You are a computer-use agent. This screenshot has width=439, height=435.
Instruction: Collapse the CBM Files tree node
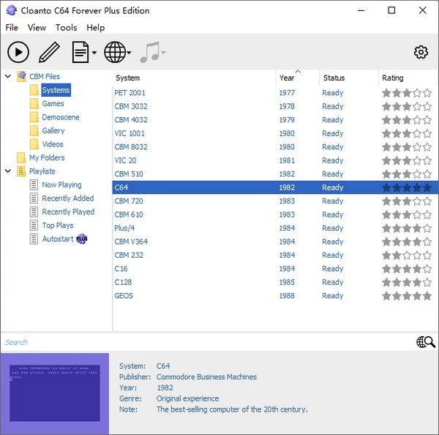[x=7, y=76]
